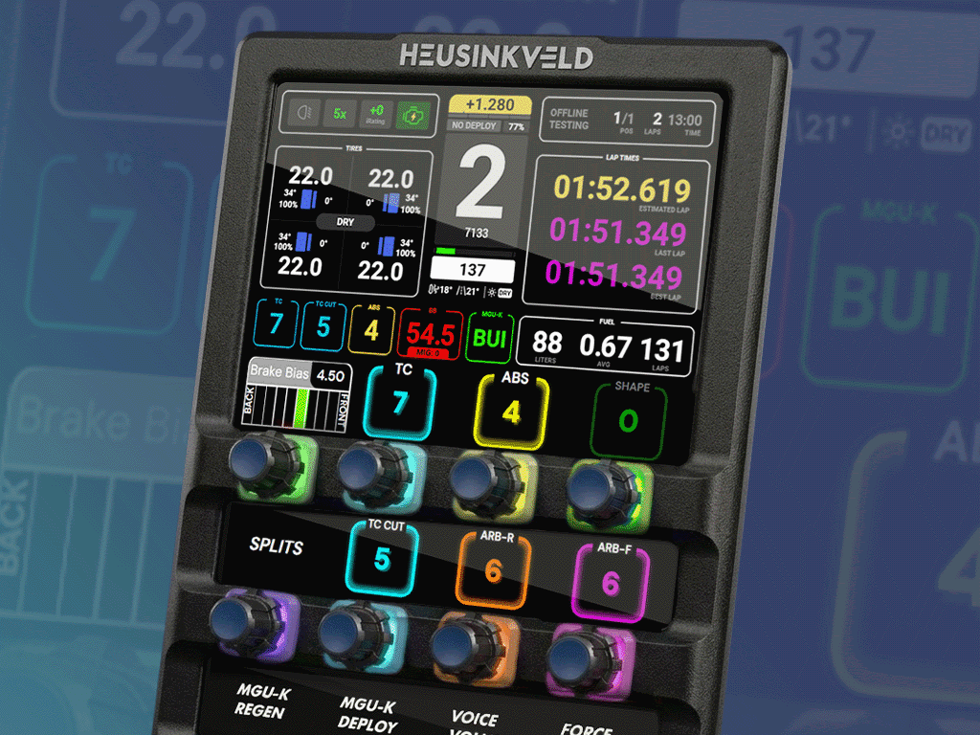Tap the green engine warning icon

pos(412,117)
